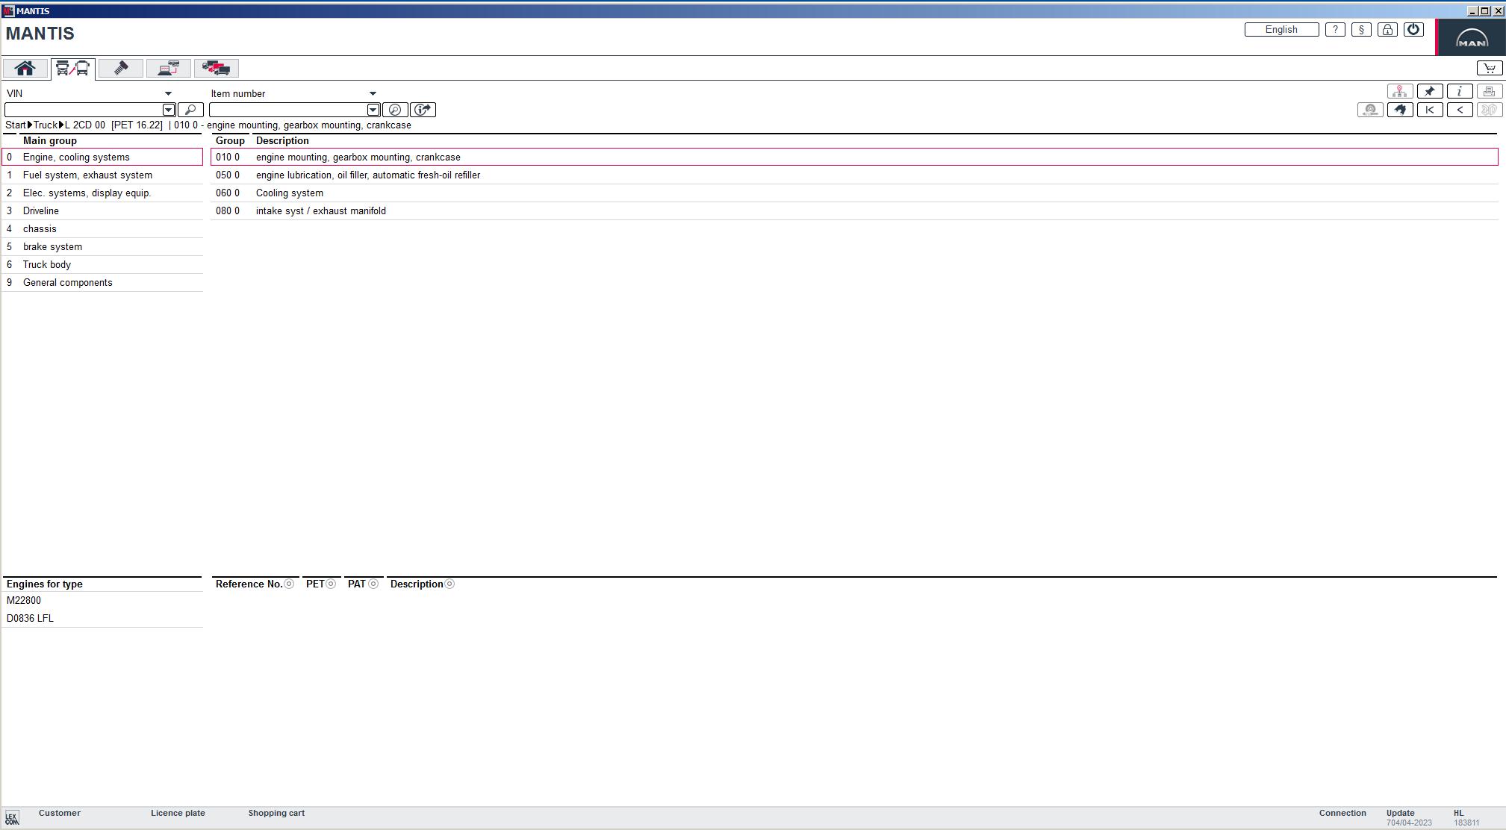The width and height of the screenshot is (1506, 830).
Task: Select main group 3 Driveline
Action: (41, 210)
